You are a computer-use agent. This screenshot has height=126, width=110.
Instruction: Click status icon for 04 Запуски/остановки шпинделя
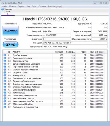(5, 64)
